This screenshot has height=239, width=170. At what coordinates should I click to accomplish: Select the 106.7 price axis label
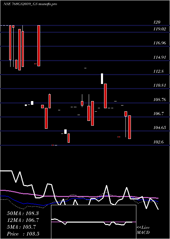coord(158,114)
